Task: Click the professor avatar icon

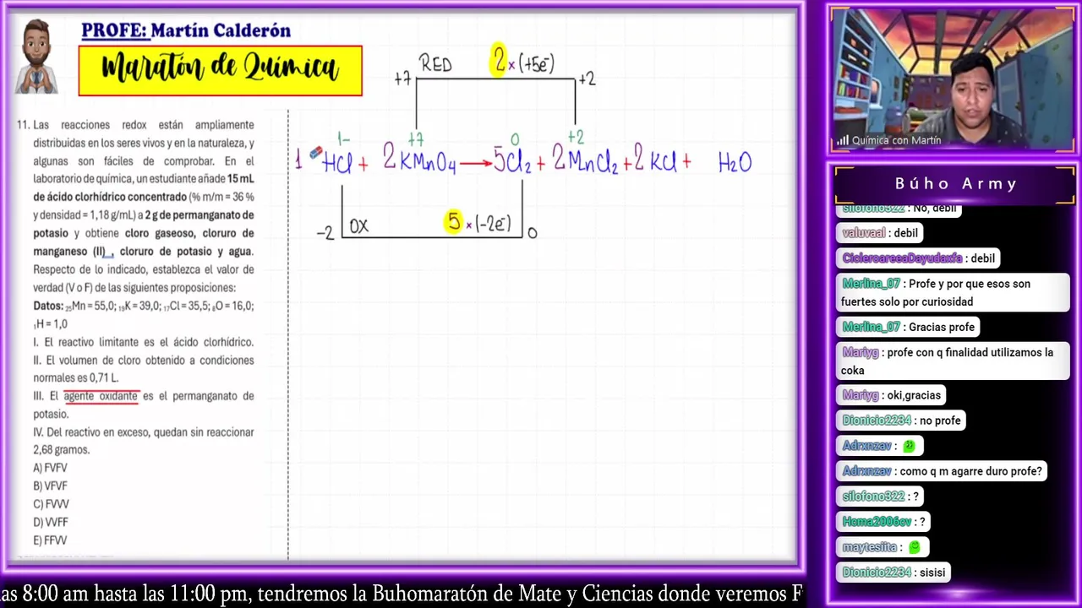Action: (36, 56)
